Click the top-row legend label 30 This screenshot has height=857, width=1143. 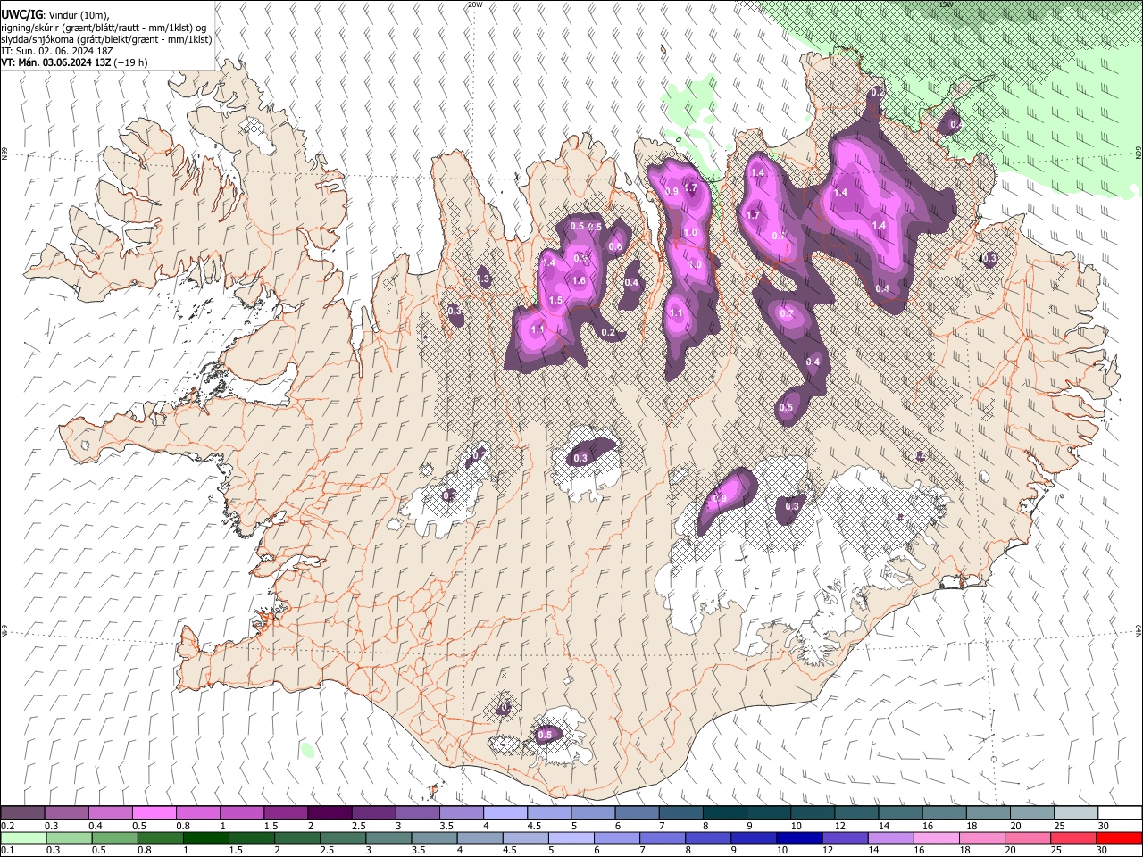click(1103, 826)
